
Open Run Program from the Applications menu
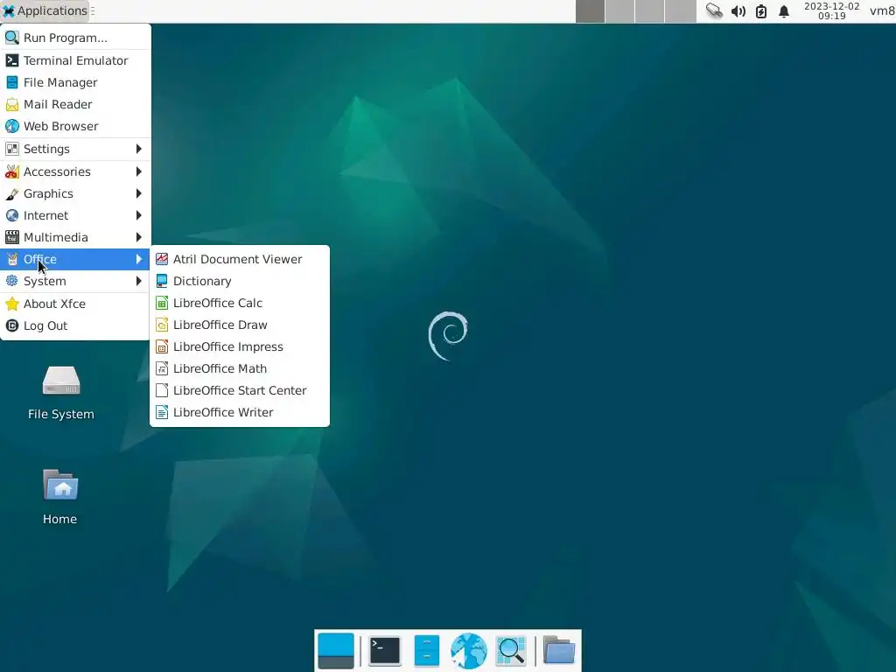(x=75, y=38)
